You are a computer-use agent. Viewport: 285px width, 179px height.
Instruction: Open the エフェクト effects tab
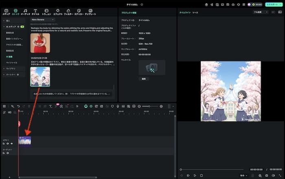[x=58, y=12]
